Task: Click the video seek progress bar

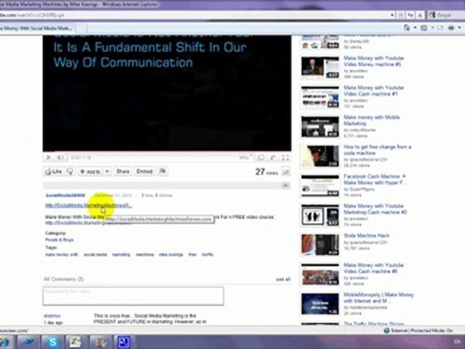Action: [167, 152]
